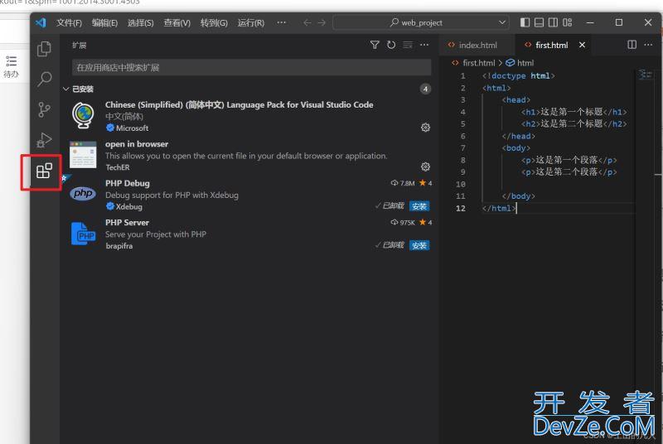Viewport: 663px width, 444px height.
Task: Click the PHP Server extension icon
Action: (83, 234)
